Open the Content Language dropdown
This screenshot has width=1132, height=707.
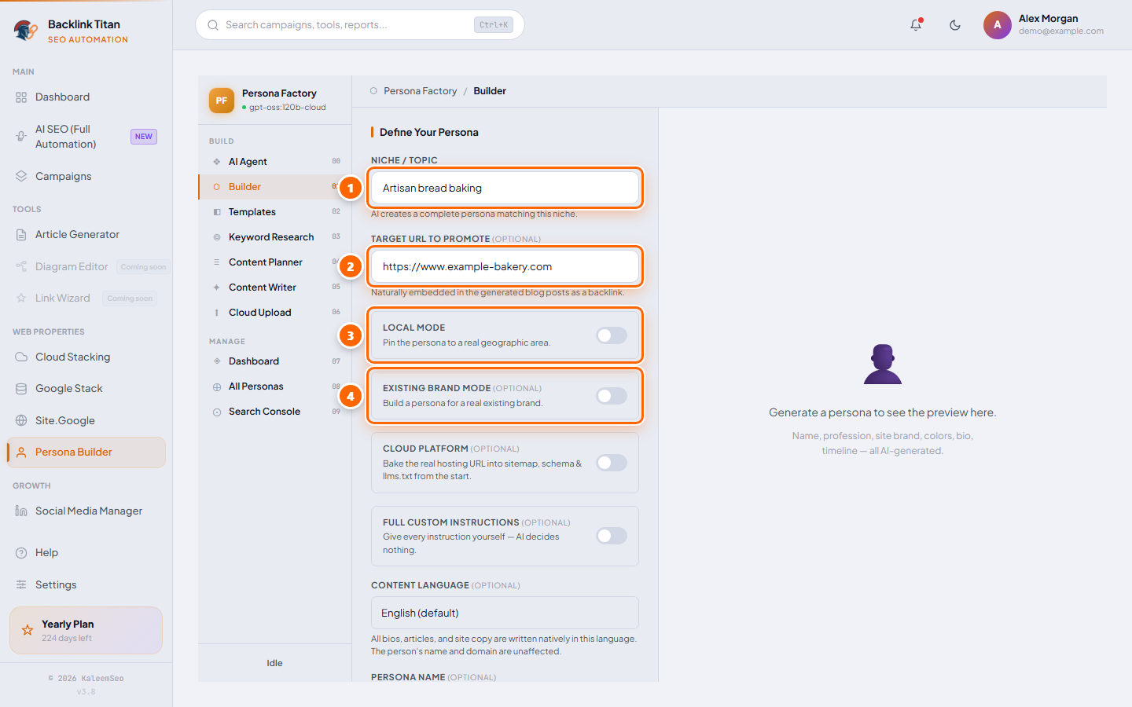click(505, 613)
